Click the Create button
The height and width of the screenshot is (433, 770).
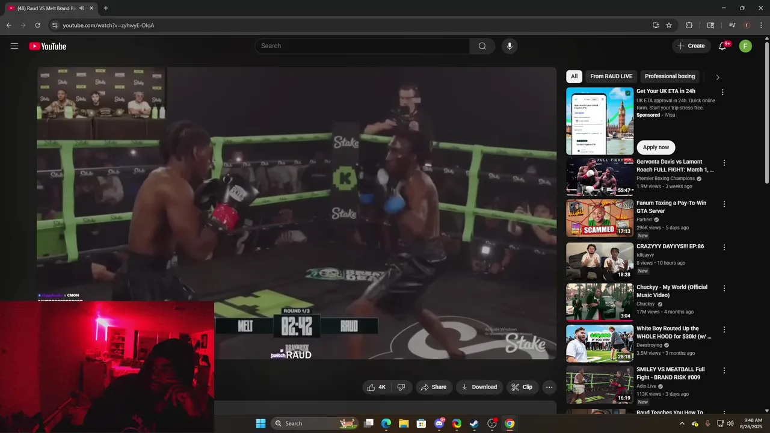pos(691,46)
